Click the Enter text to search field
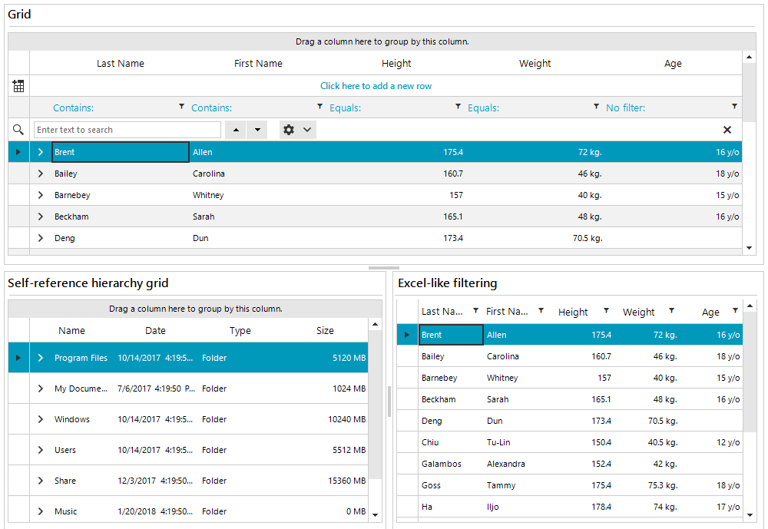768x529 pixels. click(x=127, y=129)
